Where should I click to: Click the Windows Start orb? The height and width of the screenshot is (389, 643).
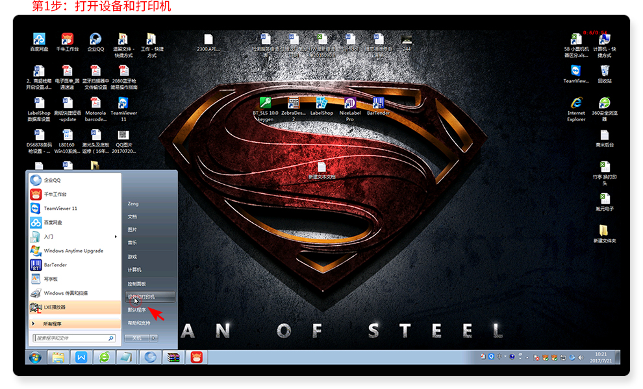35,357
